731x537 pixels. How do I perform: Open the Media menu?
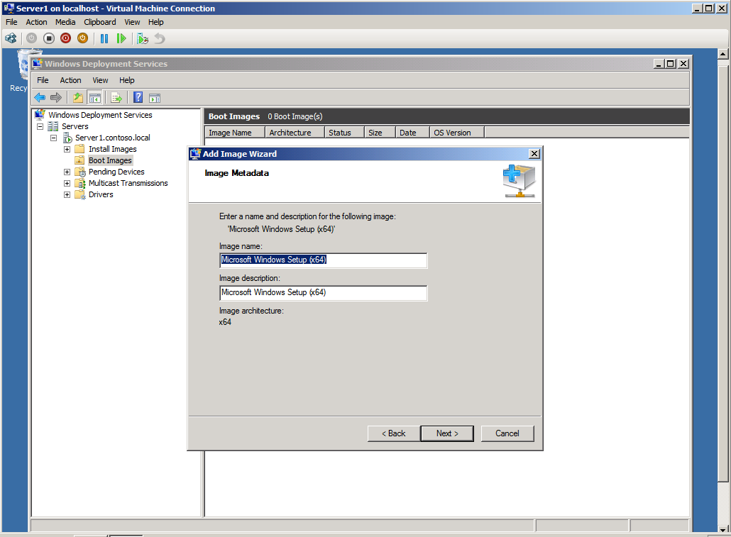[x=65, y=22]
